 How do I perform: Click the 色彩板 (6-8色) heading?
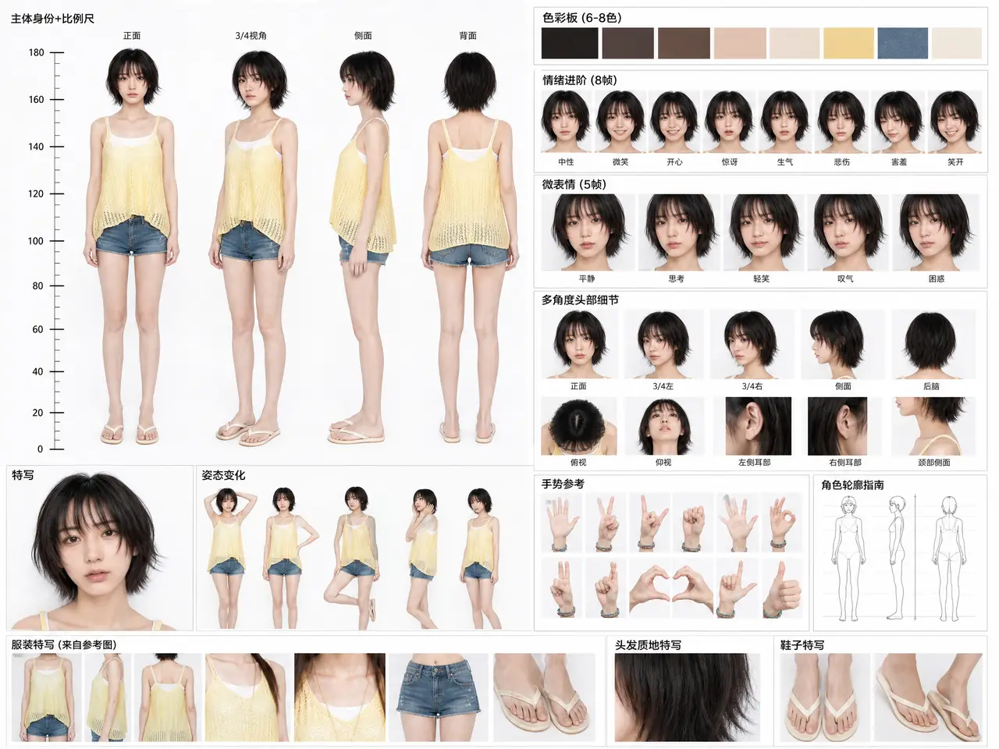coord(582,17)
